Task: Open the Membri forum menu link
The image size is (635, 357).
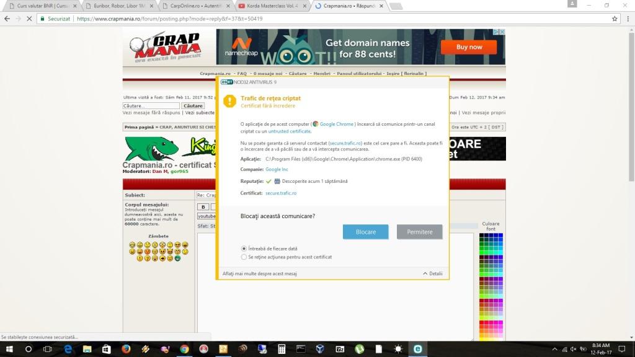Action: [x=322, y=74]
